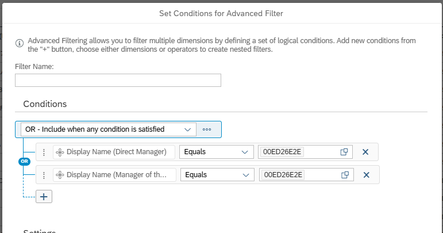Grab drag handle of Manager of the... condition
Viewport: 443px width, 233px height.
coord(44,174)
